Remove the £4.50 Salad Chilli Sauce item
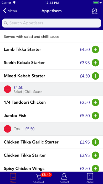 (8, 89)
